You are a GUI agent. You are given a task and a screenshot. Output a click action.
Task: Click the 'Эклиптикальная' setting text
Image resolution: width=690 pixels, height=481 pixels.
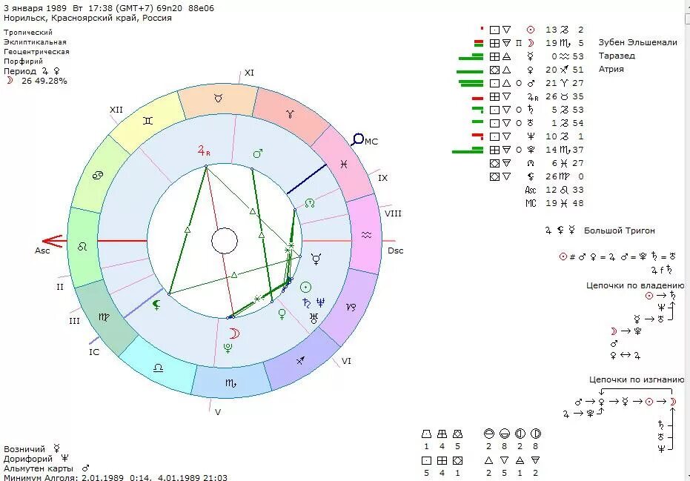tap(36, 42)
